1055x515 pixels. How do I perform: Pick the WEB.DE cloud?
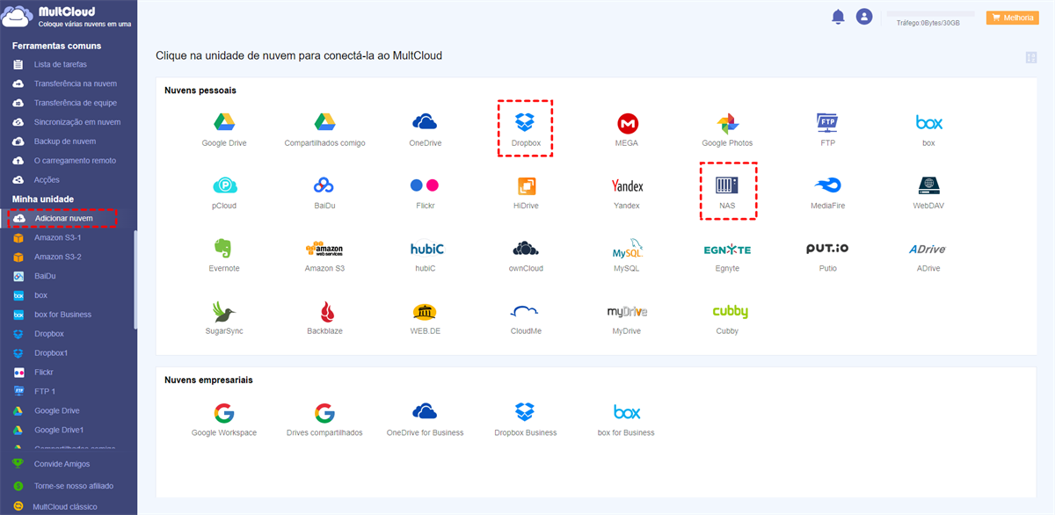(425, 312)
